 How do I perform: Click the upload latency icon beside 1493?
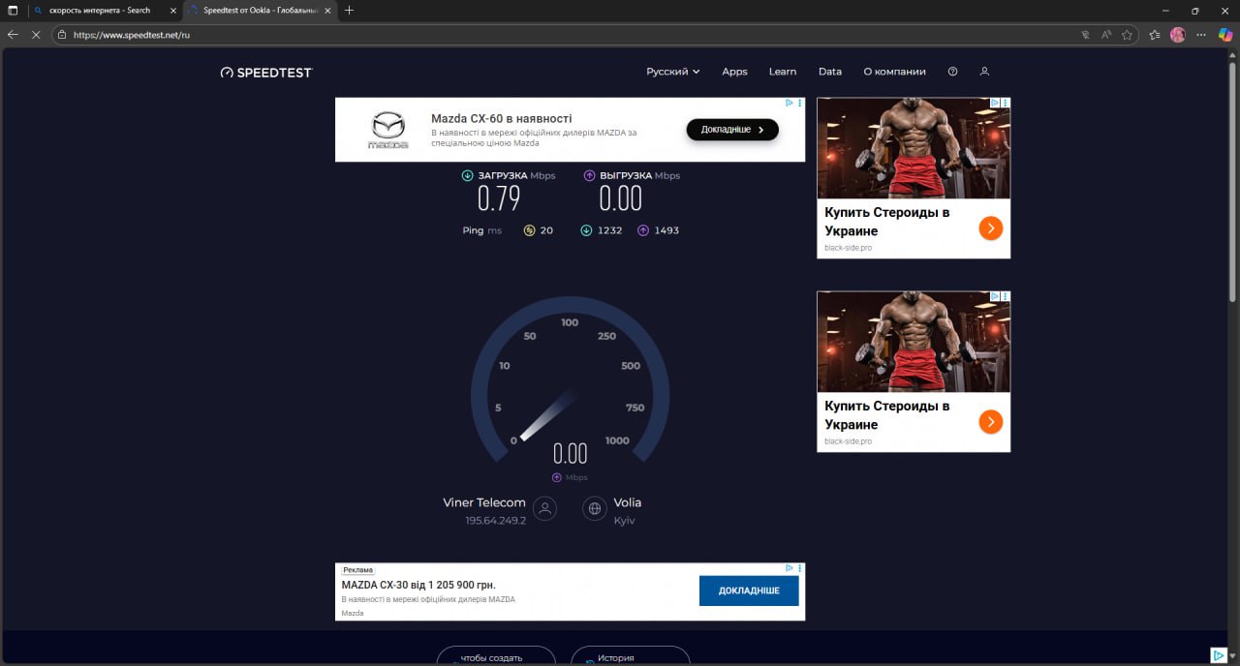643,230
